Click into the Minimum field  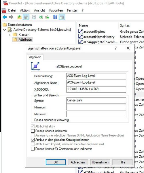tap(96, 107)
